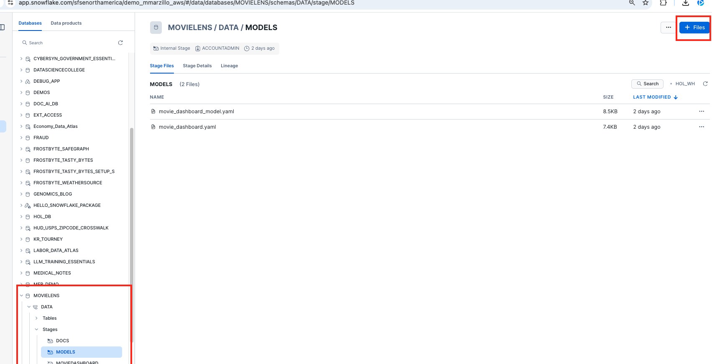Click MOVIELENS in the breadcrumb title

coord(190,28)
